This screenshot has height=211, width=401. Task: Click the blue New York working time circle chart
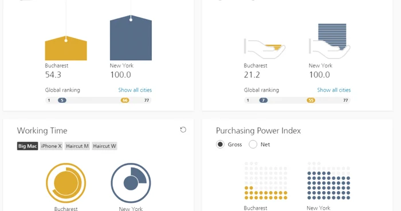point(131,183)
